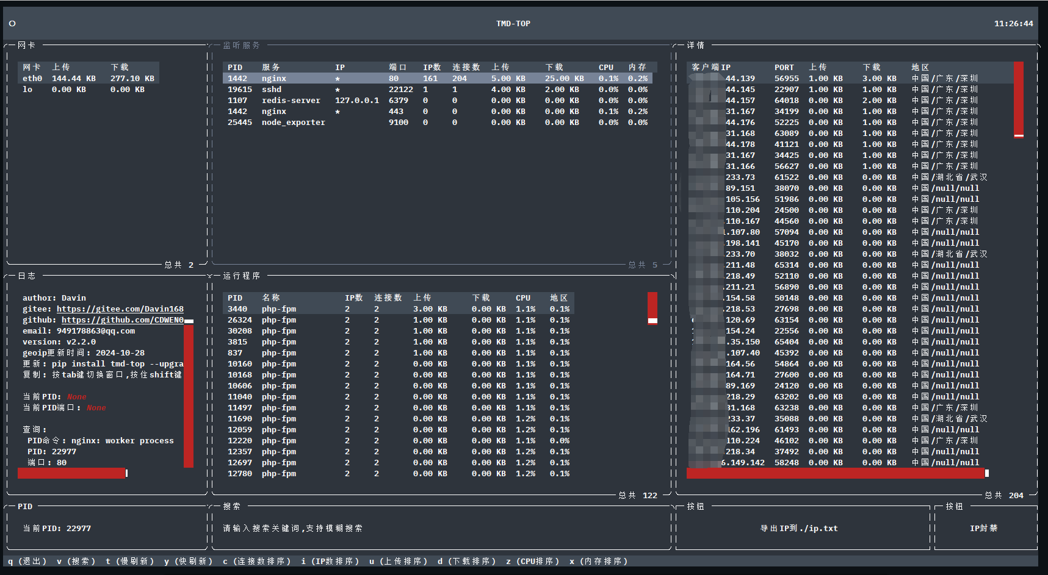Click the TMD-TOP title
This screenshot has width=1048, height=575.
coord(513,24)
